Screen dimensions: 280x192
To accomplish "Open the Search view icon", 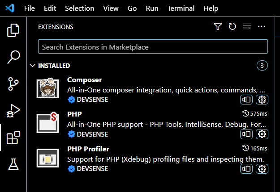I will click(13, 57).
